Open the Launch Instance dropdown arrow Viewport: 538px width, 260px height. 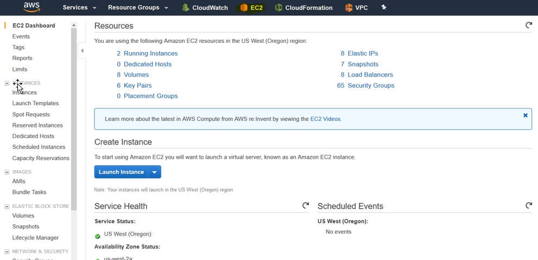[x=155, y=172]
